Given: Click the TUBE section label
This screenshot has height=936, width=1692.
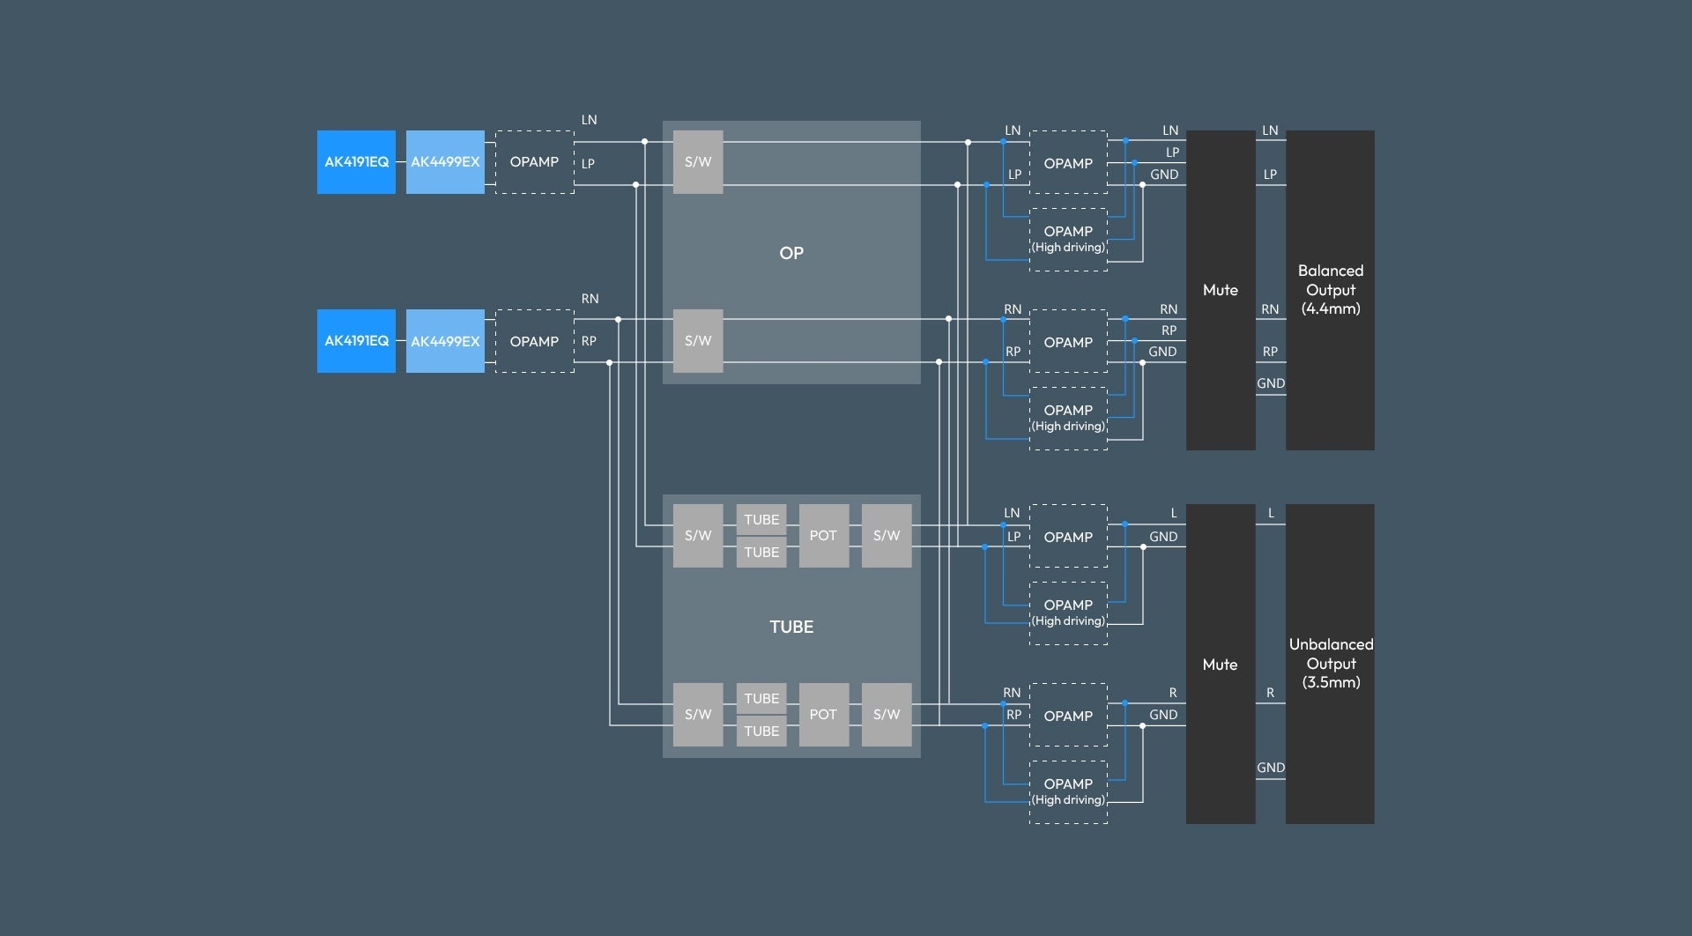Looking at the screenshot, I should [x=791, y=627].
